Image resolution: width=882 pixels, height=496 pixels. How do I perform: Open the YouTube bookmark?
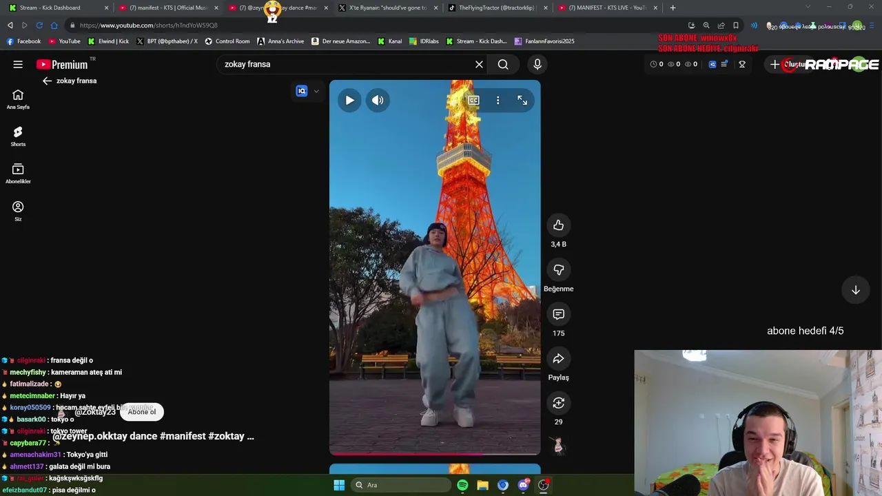64,41
